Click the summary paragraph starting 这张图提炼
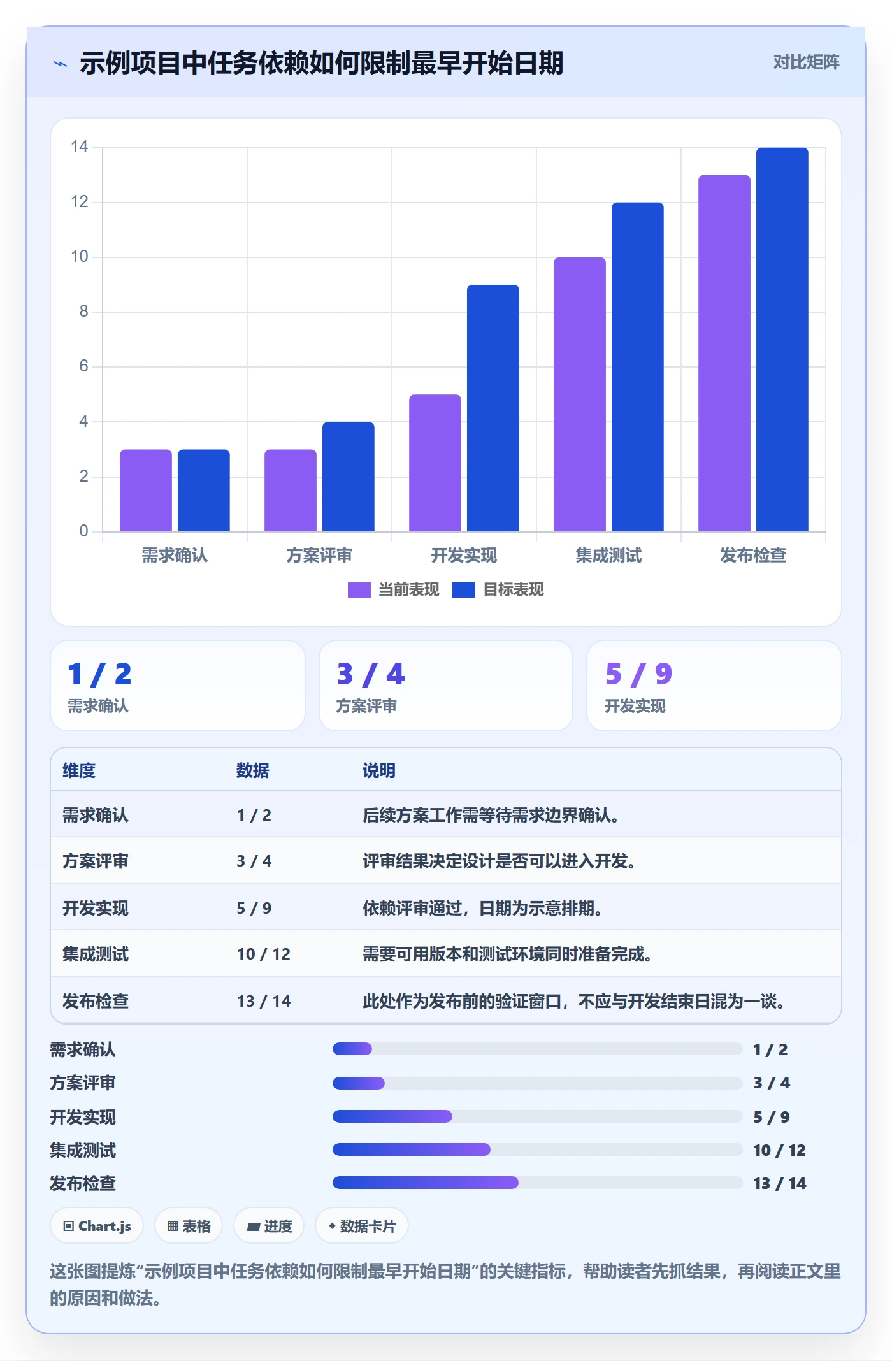The width and height of the screenshot is (892, 1361). coord(445,1285)
